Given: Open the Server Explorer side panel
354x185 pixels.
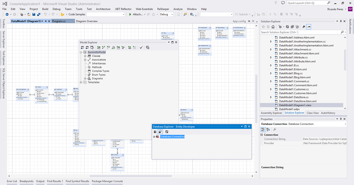Looking at the screenshot, I should coord(3,39).
